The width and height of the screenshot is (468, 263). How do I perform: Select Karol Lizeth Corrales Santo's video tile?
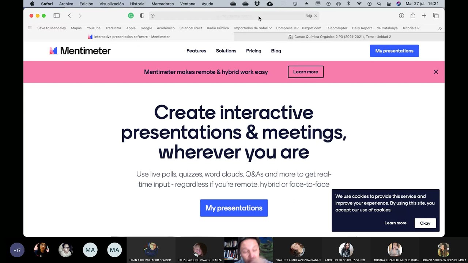point(346,250)
